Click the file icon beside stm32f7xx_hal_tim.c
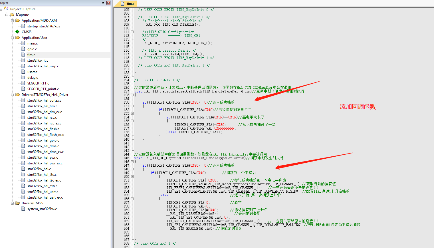Screen dimensions: 434x248 coord(23,106)
